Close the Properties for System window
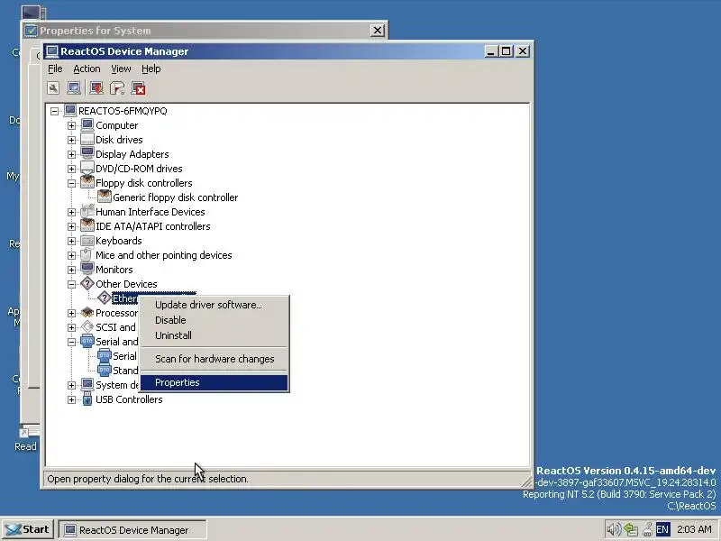Image resolution: width=721 pixels, height=541 pixels. [377, 31]
